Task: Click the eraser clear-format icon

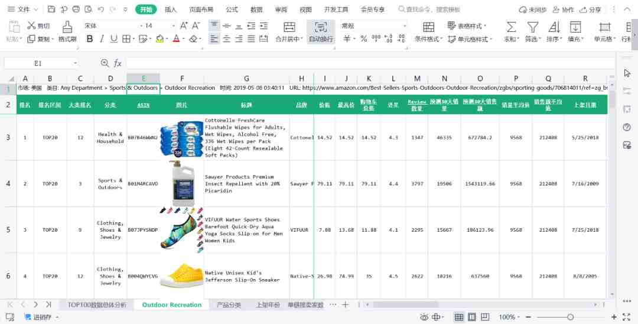Action: coord(193,39)
